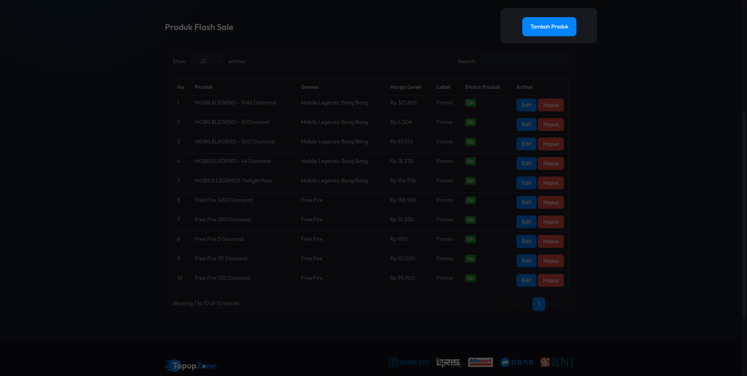
Task: Click the Rp 10.000 price cell
Action: coord(402,258)
